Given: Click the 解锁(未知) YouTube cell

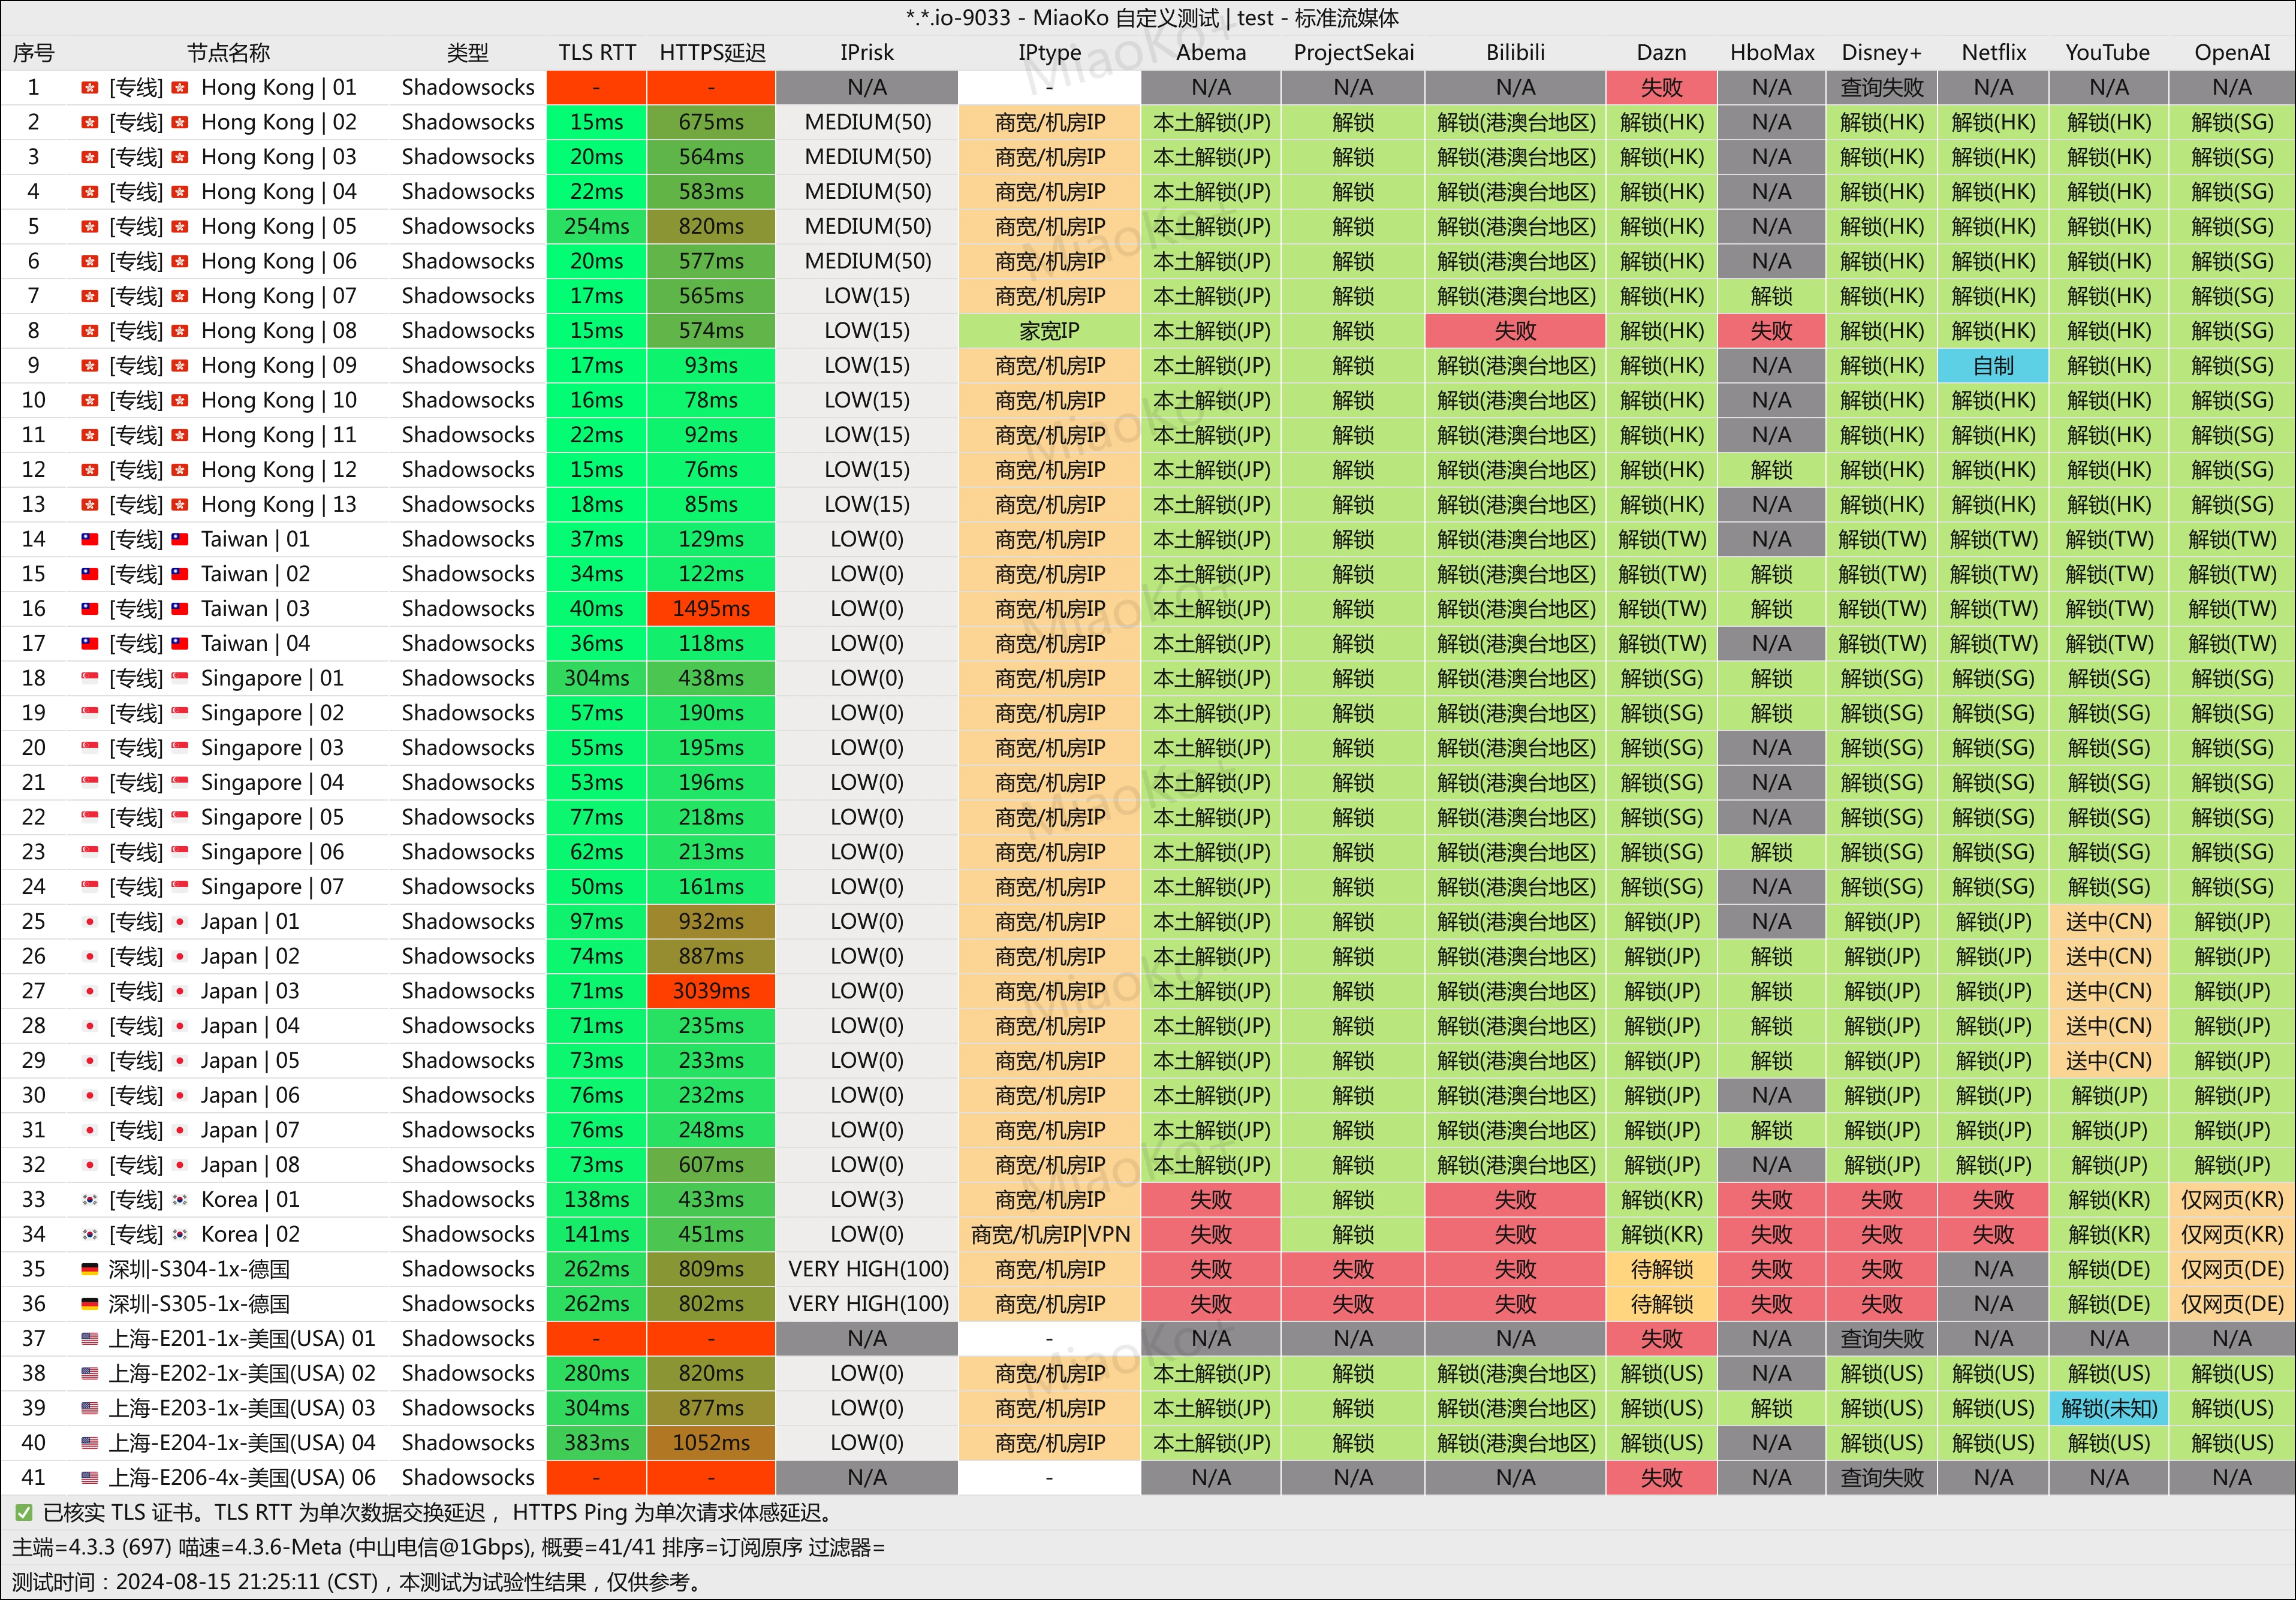Looking at the screenshot, I should coord(2108,1408).
